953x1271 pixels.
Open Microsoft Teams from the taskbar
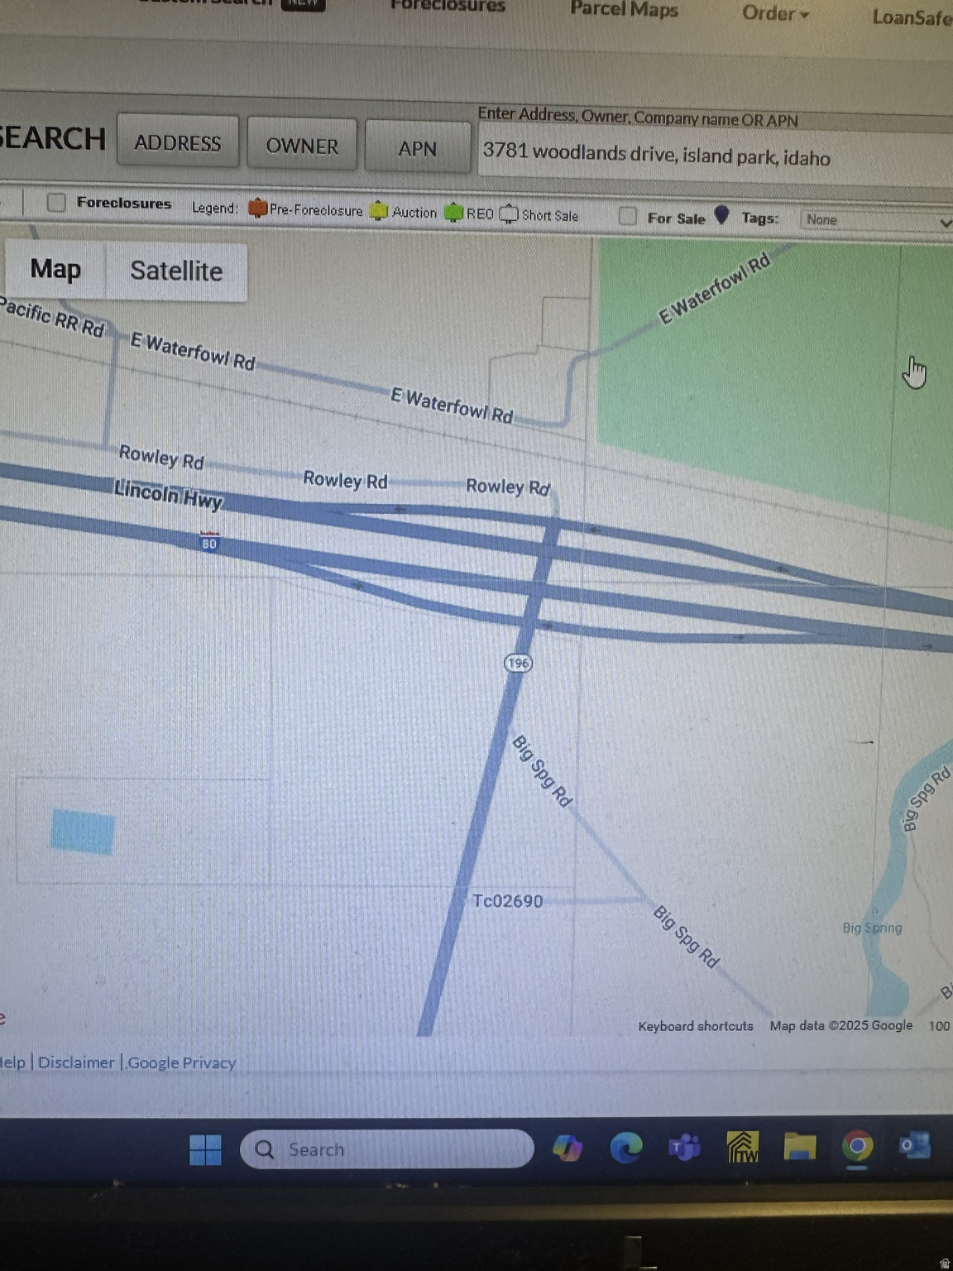(684, 1148)
